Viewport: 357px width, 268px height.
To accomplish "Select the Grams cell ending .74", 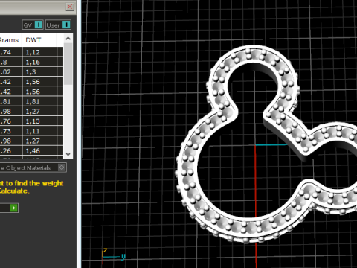I will tap(10, 52).
